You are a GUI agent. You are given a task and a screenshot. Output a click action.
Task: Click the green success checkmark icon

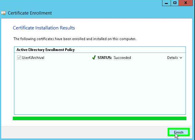pyautogui.click(x=94, y=57)
